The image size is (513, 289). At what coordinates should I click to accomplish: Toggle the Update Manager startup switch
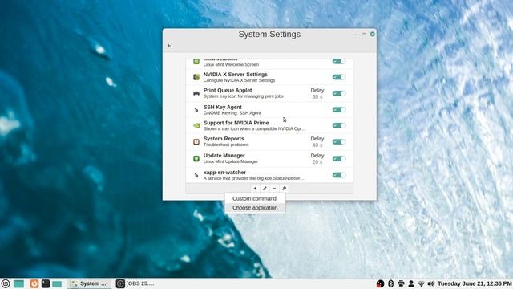(339, 159)
